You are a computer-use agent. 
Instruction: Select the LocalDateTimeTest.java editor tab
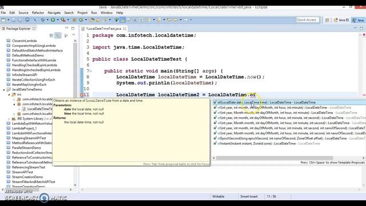[x=103, y=29]
